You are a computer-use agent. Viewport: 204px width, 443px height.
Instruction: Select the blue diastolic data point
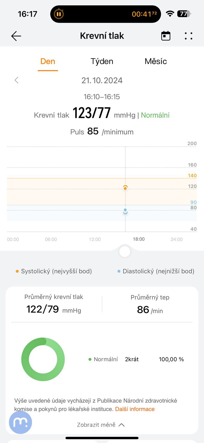[125, 211]
